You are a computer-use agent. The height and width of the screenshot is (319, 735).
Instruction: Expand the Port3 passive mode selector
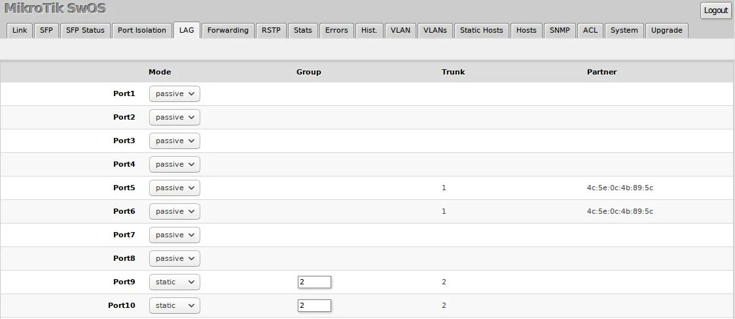[174, 141]
